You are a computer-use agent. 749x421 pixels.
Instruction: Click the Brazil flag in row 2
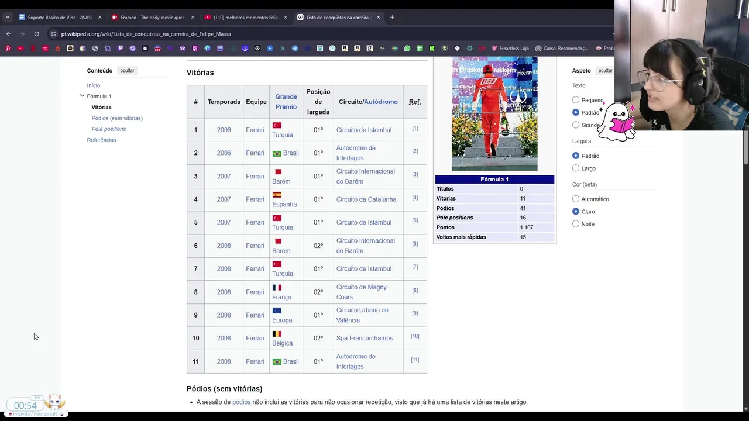tap(277, 153)
